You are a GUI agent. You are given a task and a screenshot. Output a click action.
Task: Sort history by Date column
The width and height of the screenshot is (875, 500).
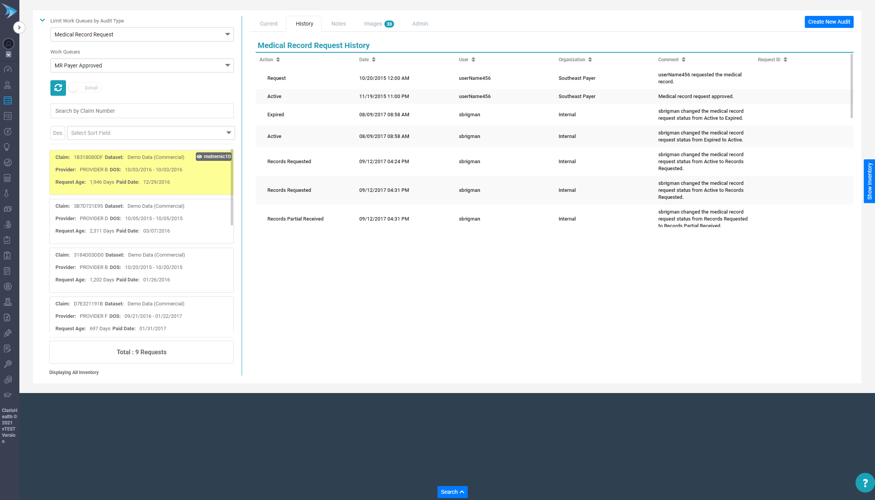[367, 60]
